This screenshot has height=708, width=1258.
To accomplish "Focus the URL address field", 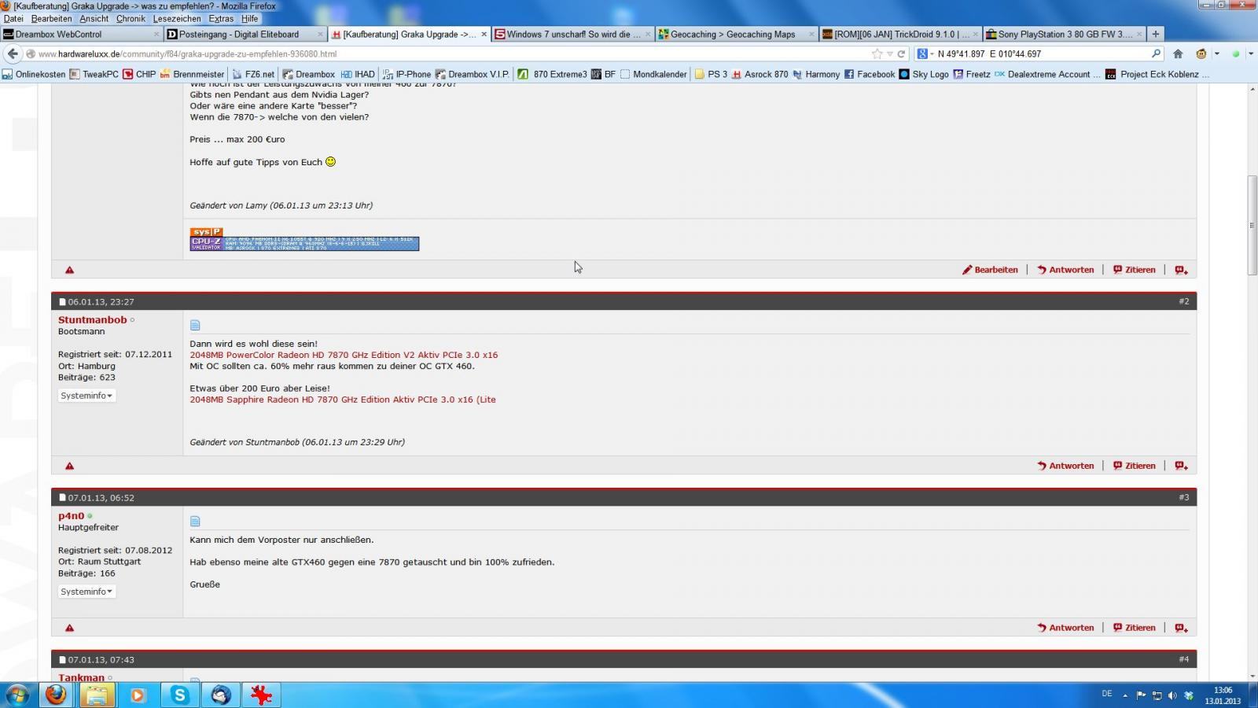I will 448,53.
